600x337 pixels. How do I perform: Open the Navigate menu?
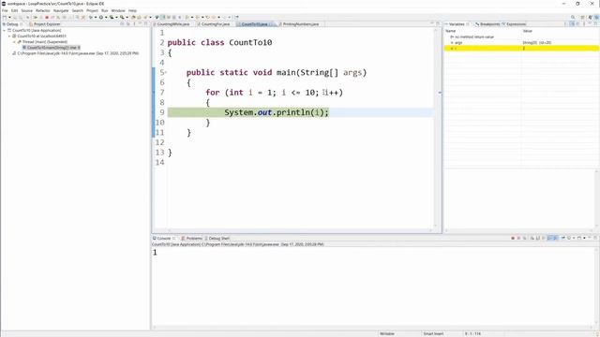(x=61, y=10)
